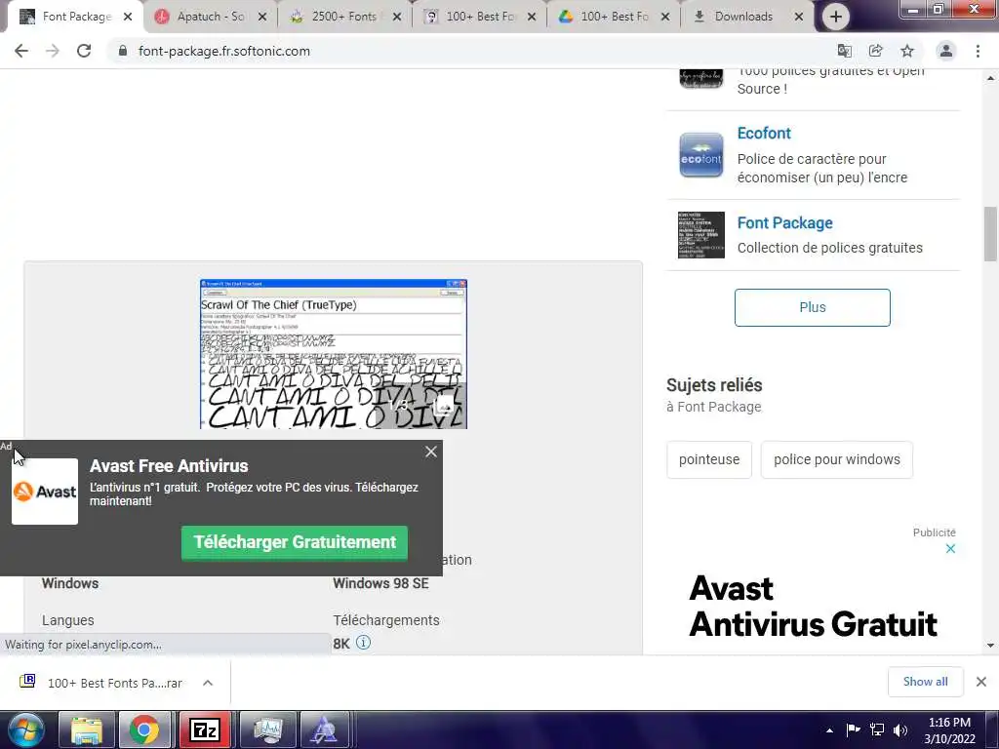Open the Chrome three-dot menu
The width and height of the screenshot is (999, 749).
point(978,51)
